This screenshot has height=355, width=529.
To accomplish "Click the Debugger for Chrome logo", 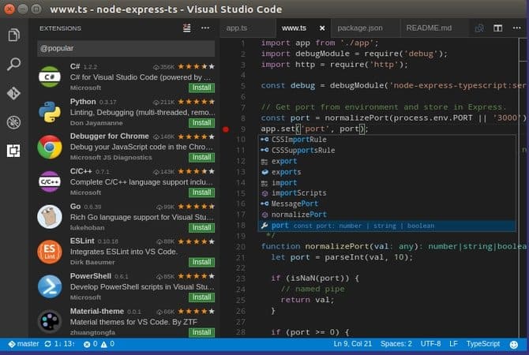I will [50, 147].
